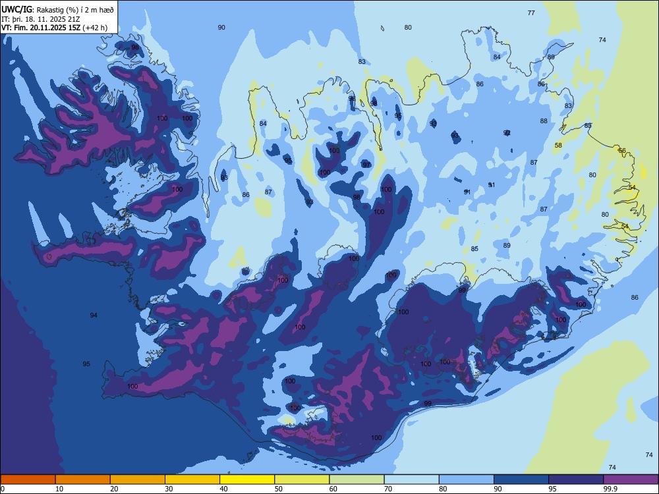This screenshot has width=659, height=494.
Task: Select the legend label '30'
Action: coord(169,489)
